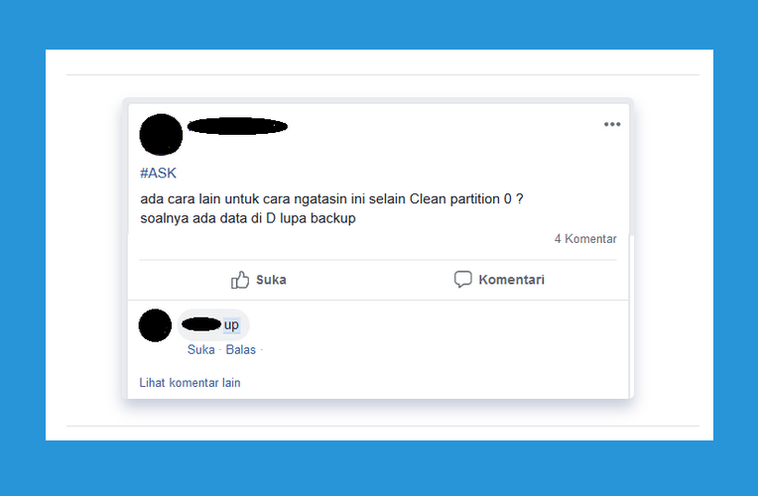
Task: Click the 'up' comment text
Action: [x=231, y=324]
